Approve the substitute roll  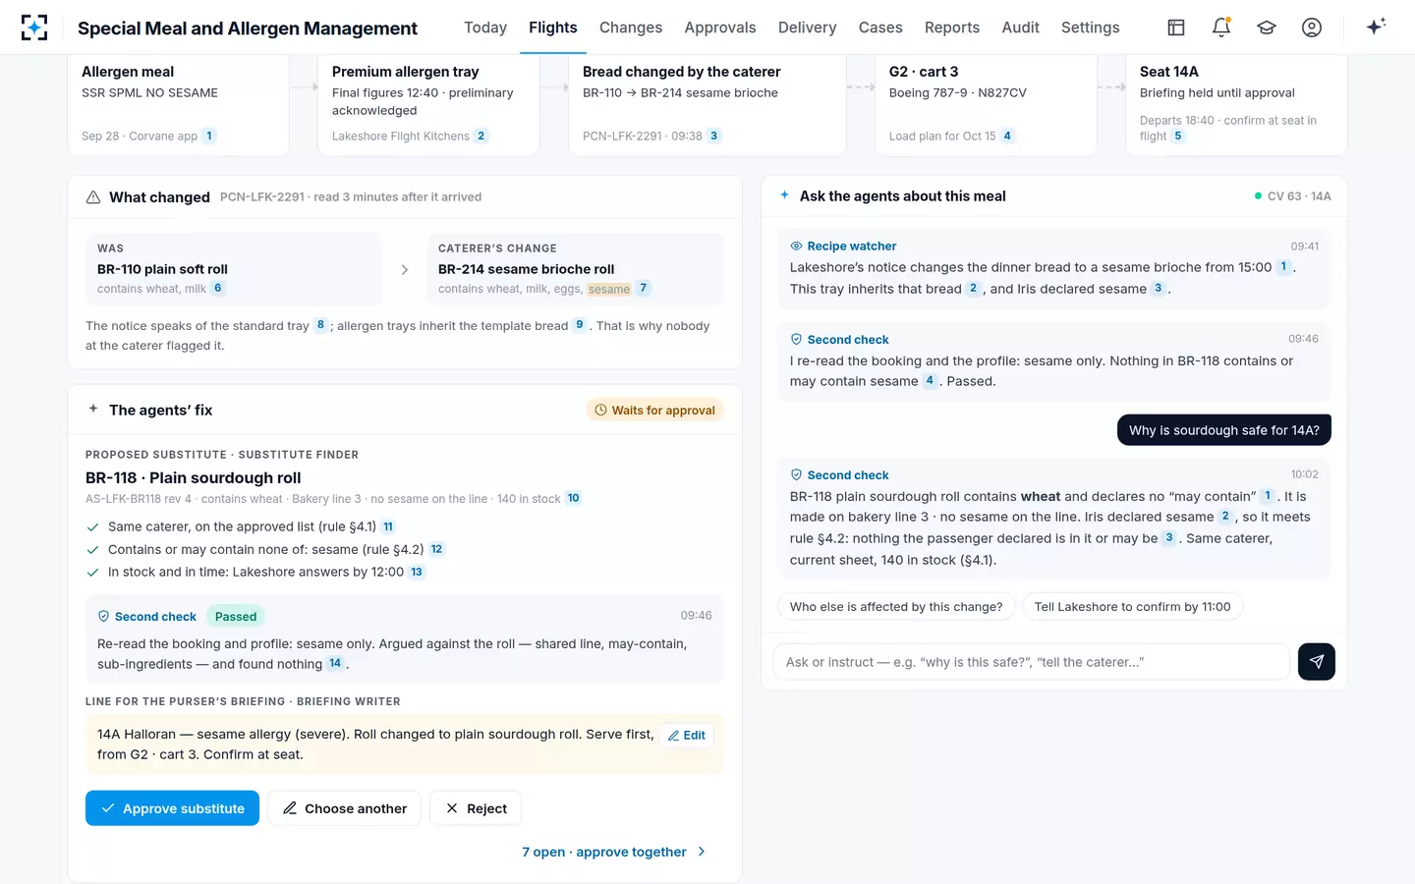click(x=172, y=808)
